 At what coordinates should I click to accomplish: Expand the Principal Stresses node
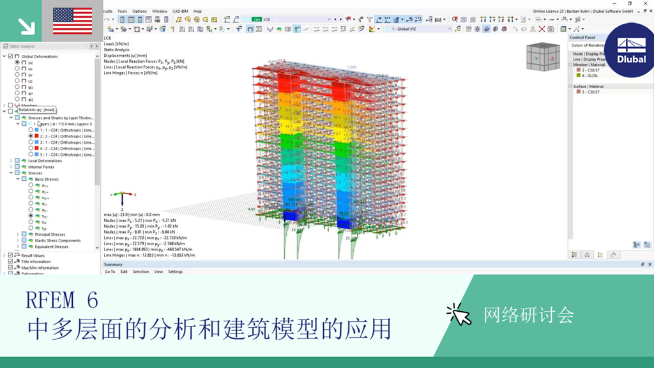tap(18, 234)
